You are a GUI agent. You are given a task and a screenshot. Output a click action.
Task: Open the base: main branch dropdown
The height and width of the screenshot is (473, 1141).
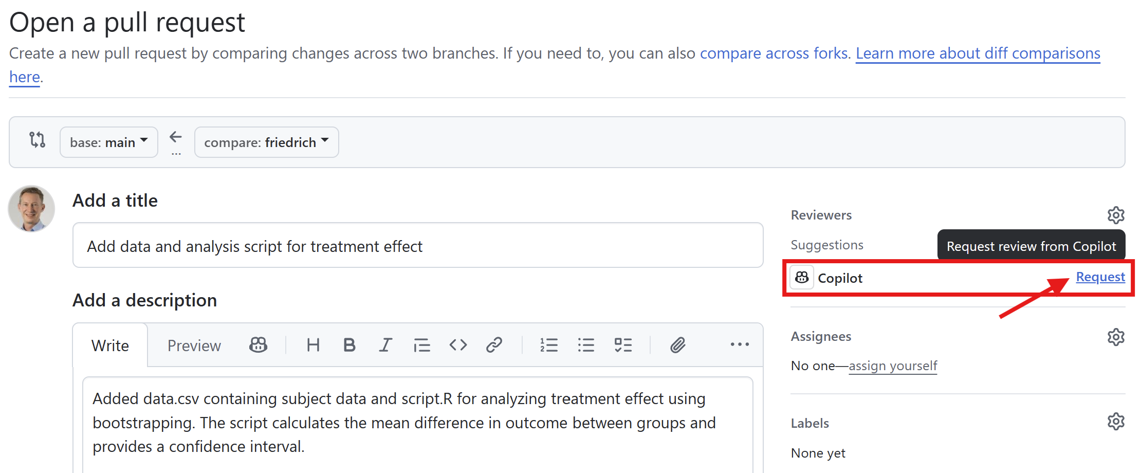coord(108,142)
